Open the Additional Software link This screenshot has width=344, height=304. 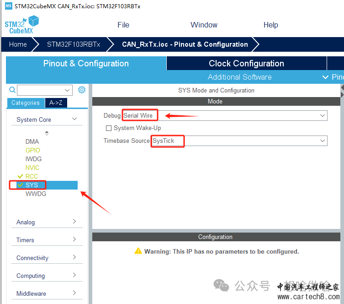pyautogui.click(x=239, y=77)
